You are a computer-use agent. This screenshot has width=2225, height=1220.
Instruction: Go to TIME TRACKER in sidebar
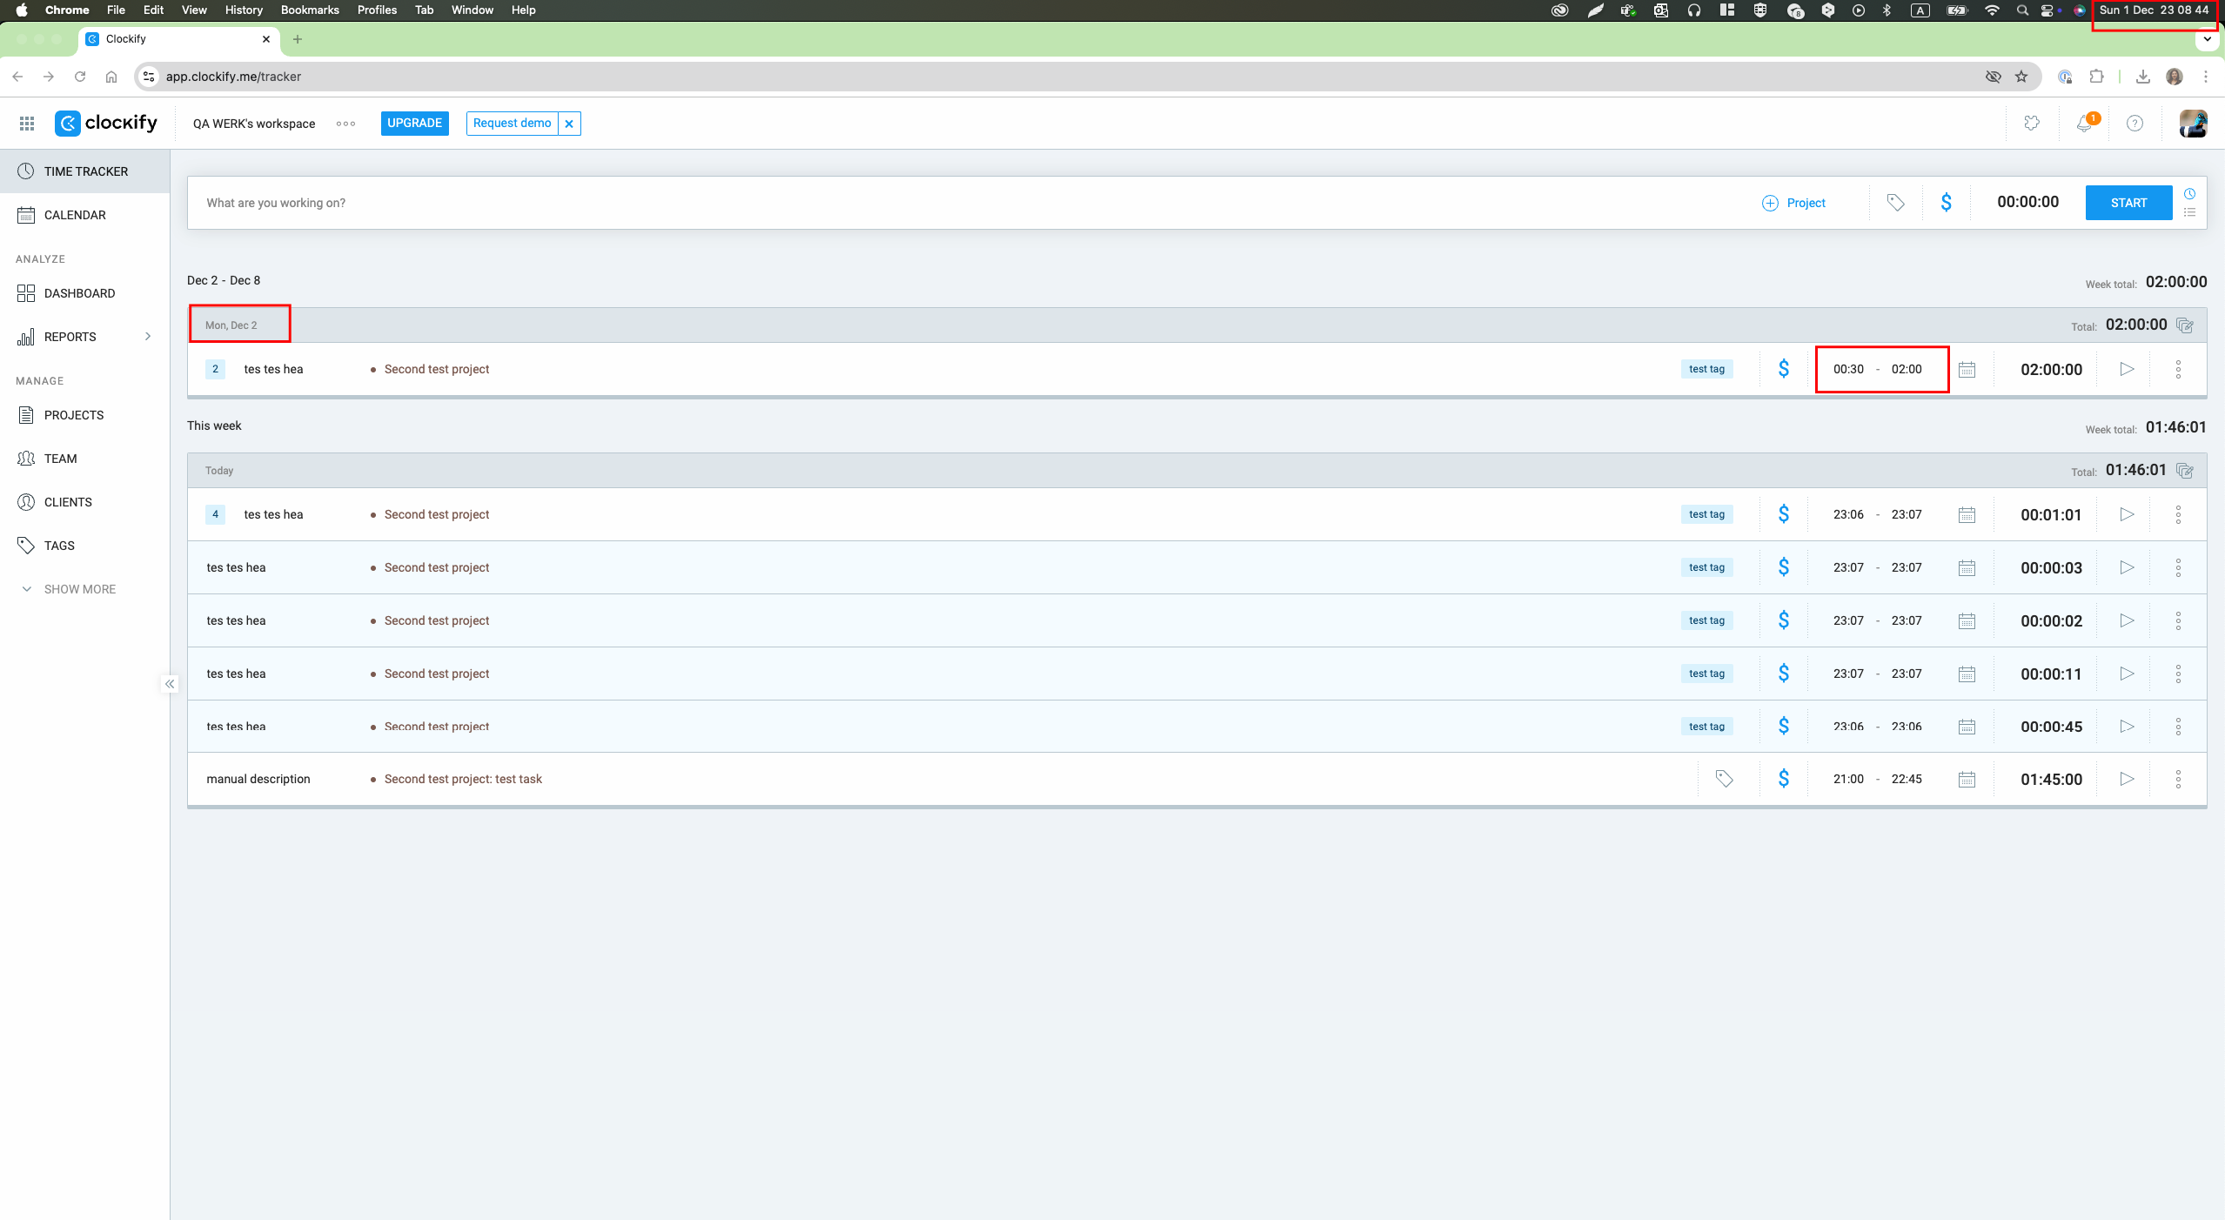[85, 171]
